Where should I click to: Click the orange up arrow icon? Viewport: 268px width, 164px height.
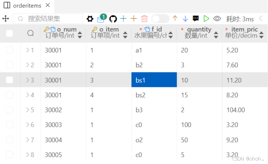click(x=175, y=19)
